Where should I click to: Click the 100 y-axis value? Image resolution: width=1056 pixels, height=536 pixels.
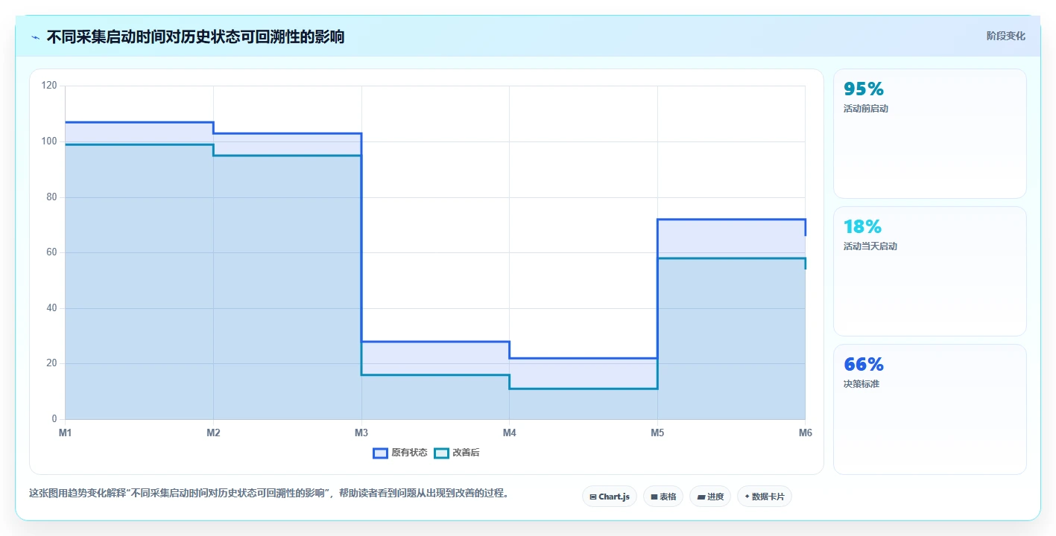(49, 141)
